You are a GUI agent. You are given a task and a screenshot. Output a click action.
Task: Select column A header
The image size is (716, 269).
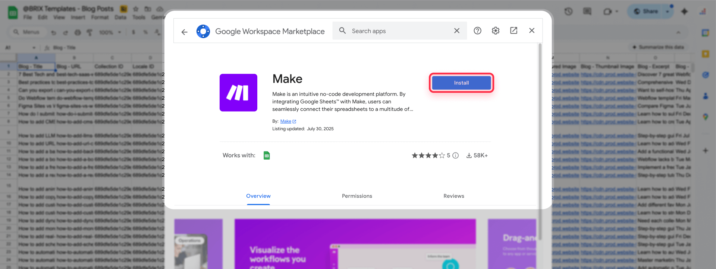36,58
